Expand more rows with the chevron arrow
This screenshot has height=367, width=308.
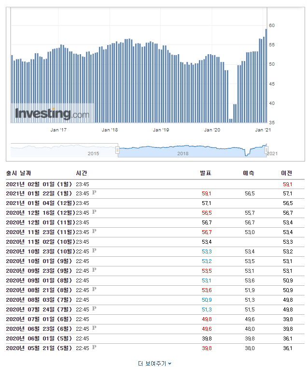pos(169,364)
